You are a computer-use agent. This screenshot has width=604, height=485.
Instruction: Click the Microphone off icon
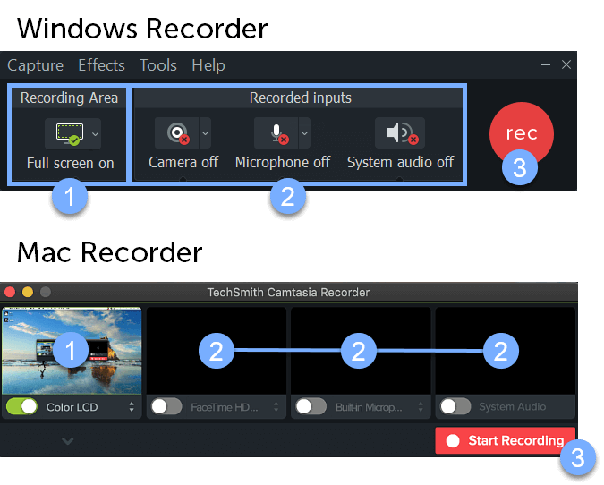click(x=276, y=133)
